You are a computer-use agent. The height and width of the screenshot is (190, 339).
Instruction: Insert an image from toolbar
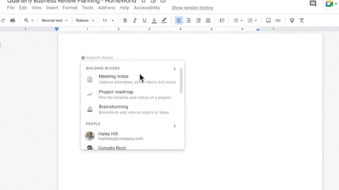pyautogui.click(x=268, y=20)
